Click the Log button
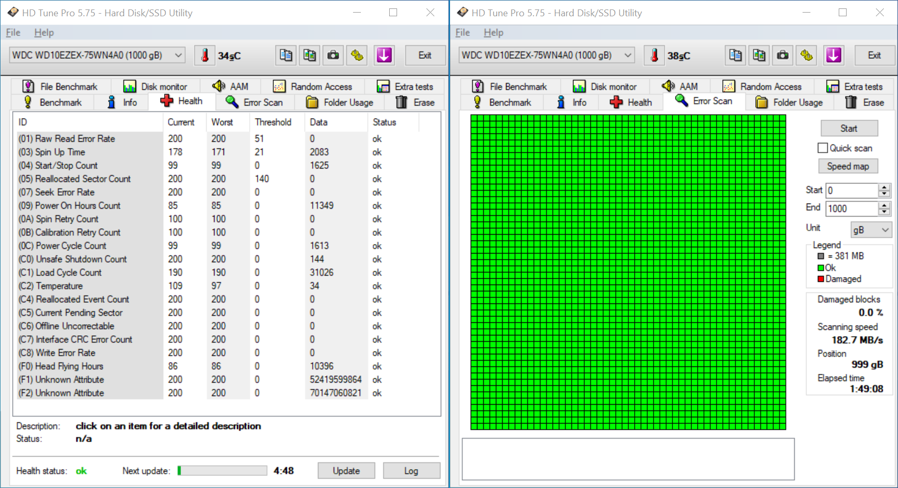The width and height of the screenshot is (898, 488). click(411, 471)
